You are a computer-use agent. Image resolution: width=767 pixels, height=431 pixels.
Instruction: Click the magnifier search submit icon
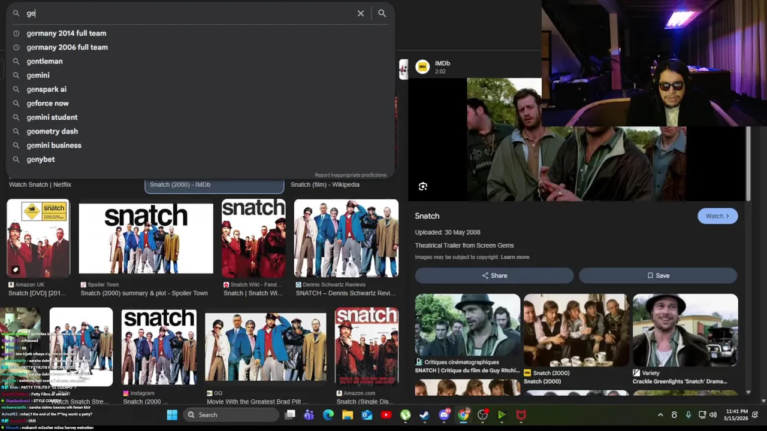point(382,13)
